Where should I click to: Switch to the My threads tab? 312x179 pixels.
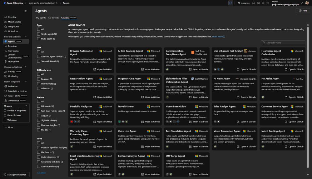point(53,18)
